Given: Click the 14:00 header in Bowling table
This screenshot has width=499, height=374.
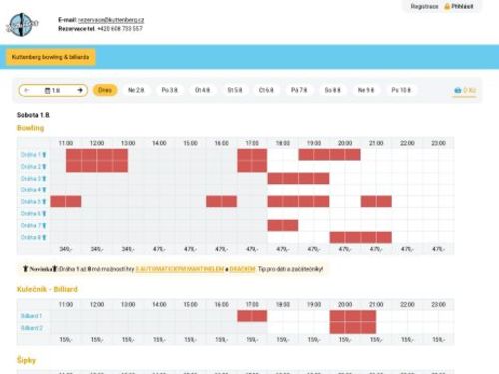Looking at the screenshot, I should (x=159, y=143).
